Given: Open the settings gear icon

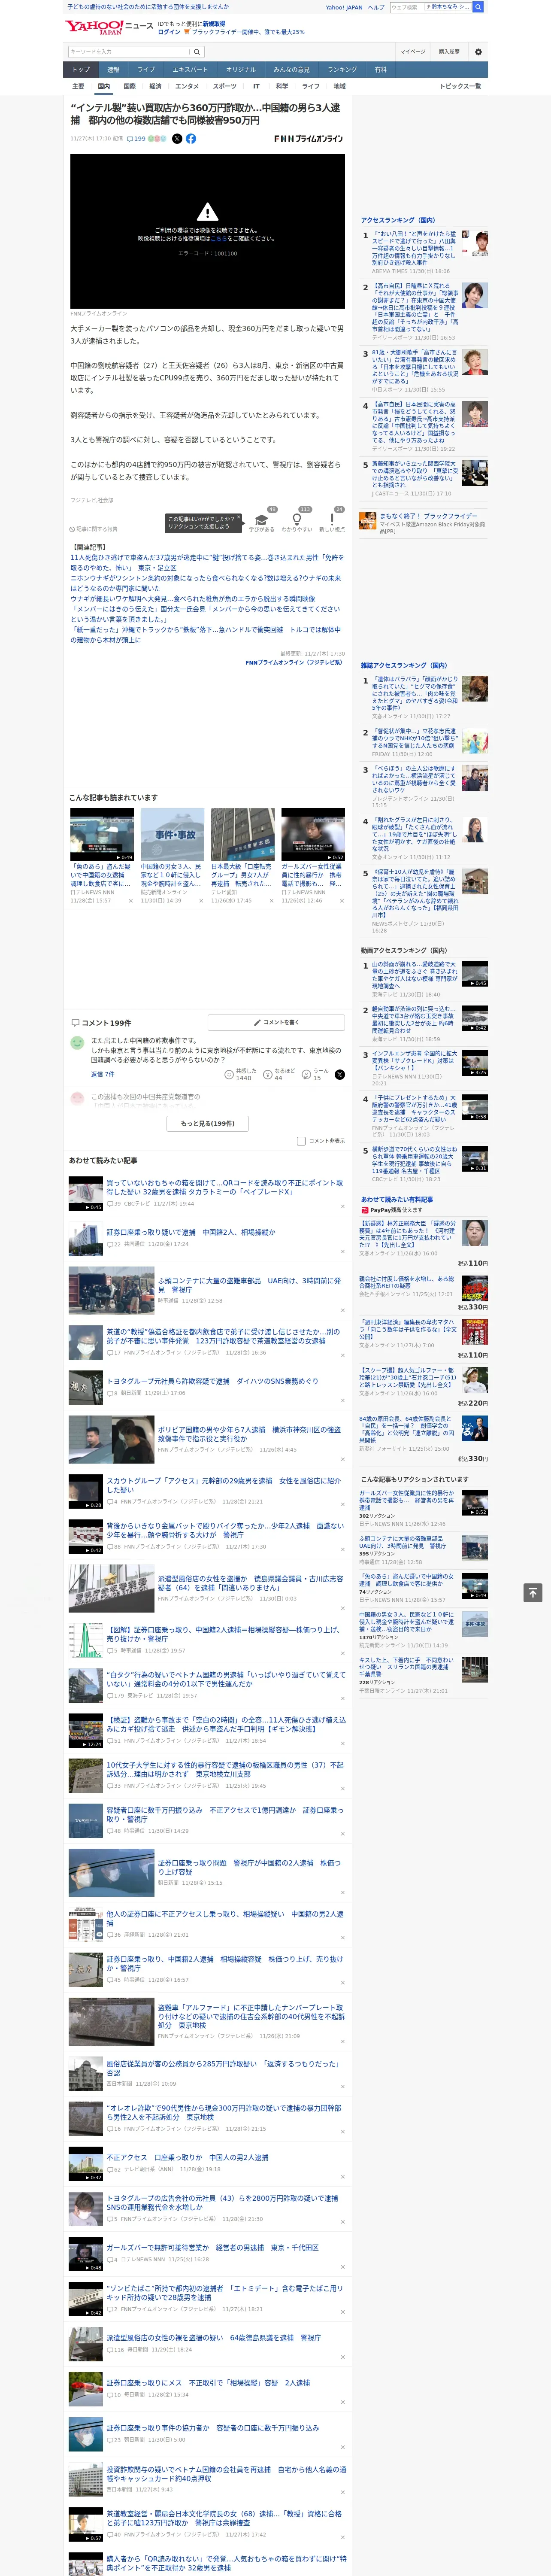Looking at the screenshot, I should pyautogui.click(x=477, y=52).
